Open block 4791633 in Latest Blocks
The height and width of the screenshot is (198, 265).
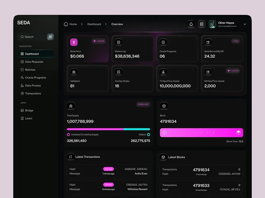(x=201, y=187)
